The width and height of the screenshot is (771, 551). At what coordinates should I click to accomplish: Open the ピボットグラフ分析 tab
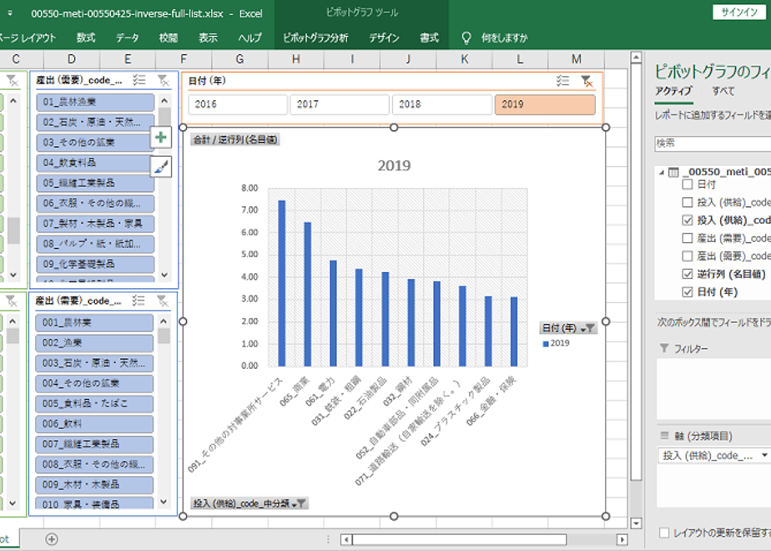pos(315,38)
